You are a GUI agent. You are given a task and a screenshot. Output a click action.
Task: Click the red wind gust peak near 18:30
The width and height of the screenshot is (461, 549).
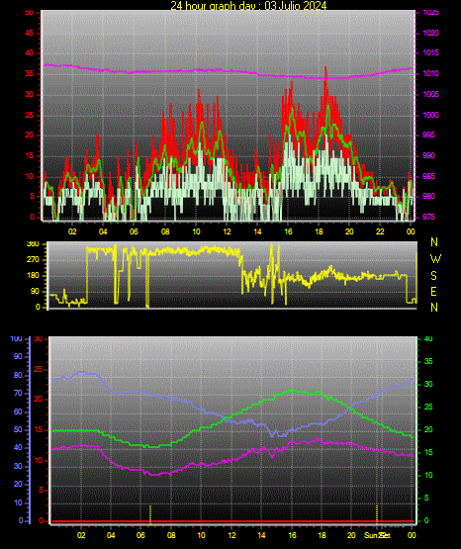pyautogui.click(x=325, y=69)
